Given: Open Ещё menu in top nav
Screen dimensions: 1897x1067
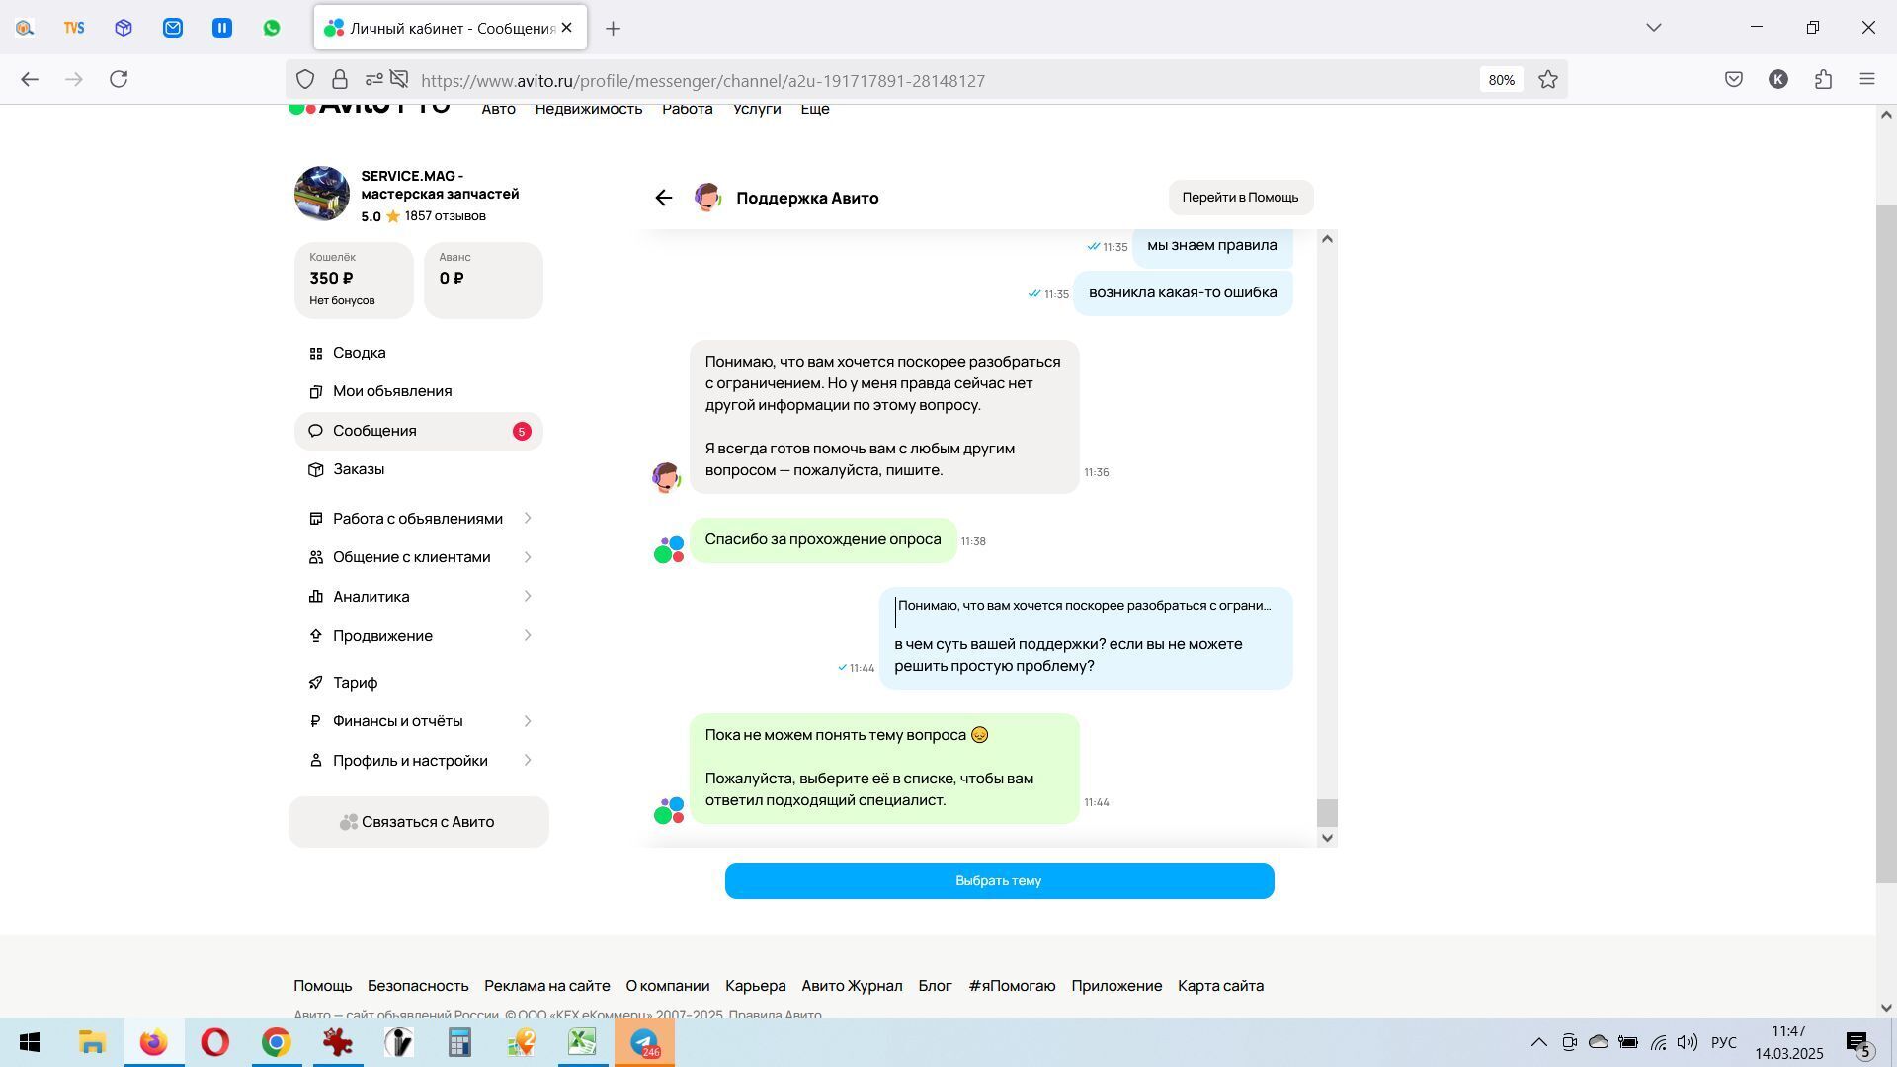Looking at the screenshot, I should tap(814, 109).
